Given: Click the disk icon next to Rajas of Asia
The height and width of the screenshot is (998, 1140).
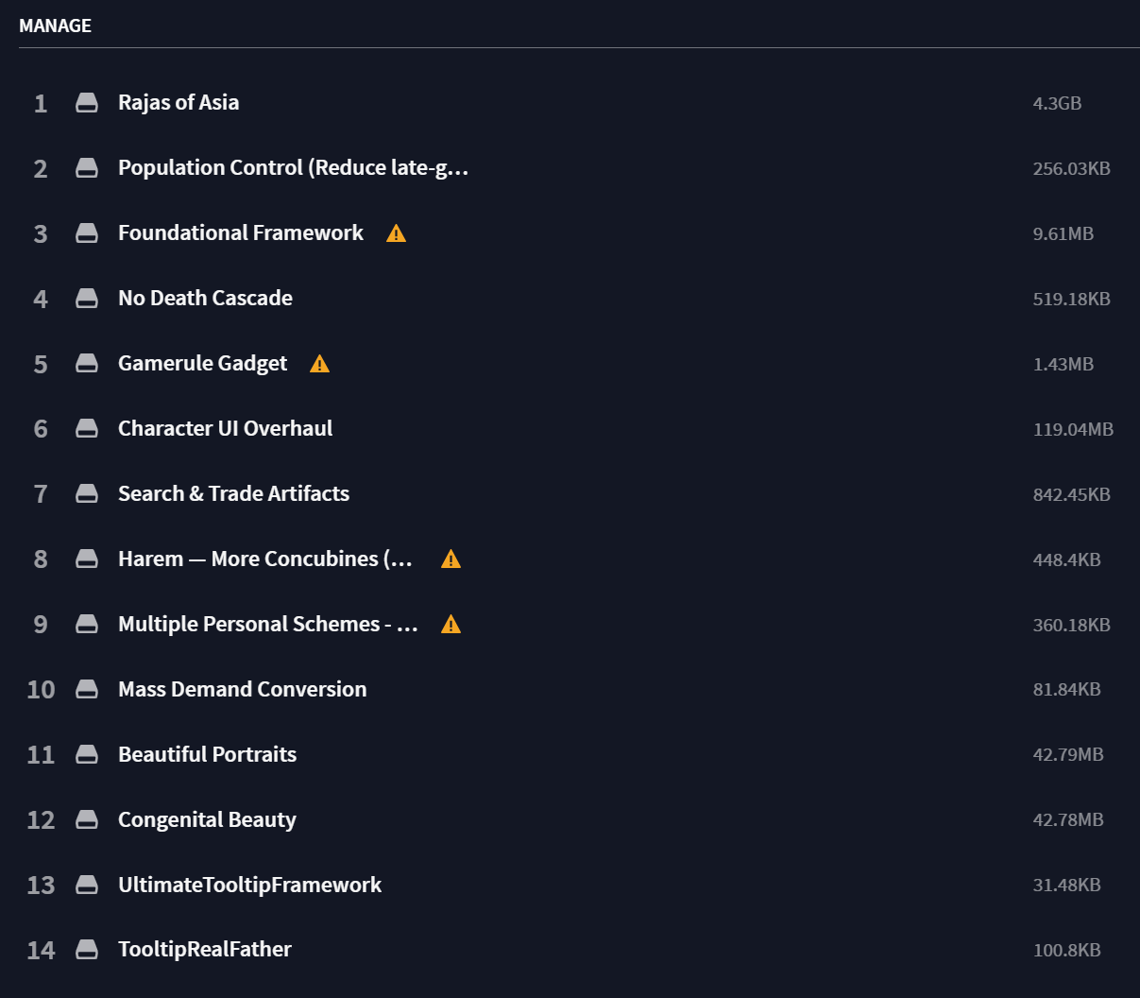Looking at the screenshot, I should coord(87,102).
